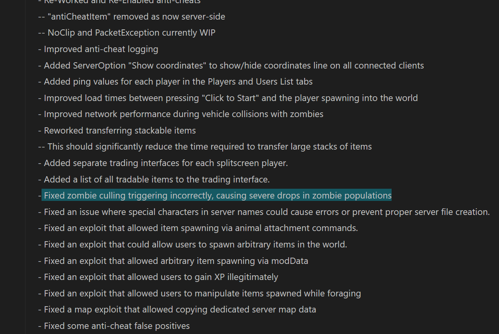The width and height of the screenshot is (499, 334).
Task: Click the NoClip and PacketException WIP line
Action: coord(127,32)
